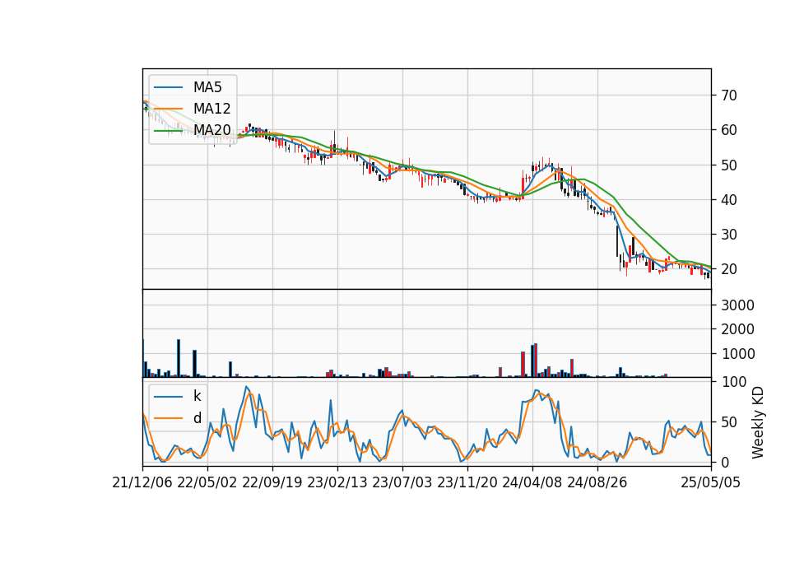Click the 22/09/19 date tick label
Screen dimensions: 790x568
point(272,482)
